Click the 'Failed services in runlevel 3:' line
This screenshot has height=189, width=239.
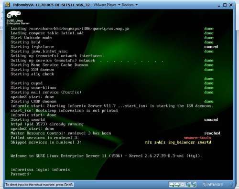click(45, 138)
